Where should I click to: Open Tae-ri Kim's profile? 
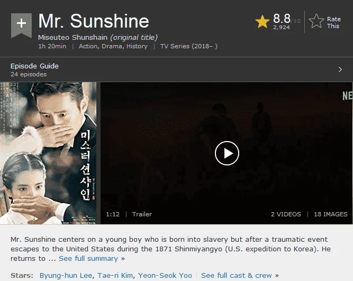point(115,275)
